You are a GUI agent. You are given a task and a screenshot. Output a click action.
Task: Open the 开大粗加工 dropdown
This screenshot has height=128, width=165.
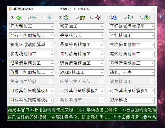pos(32,26)
